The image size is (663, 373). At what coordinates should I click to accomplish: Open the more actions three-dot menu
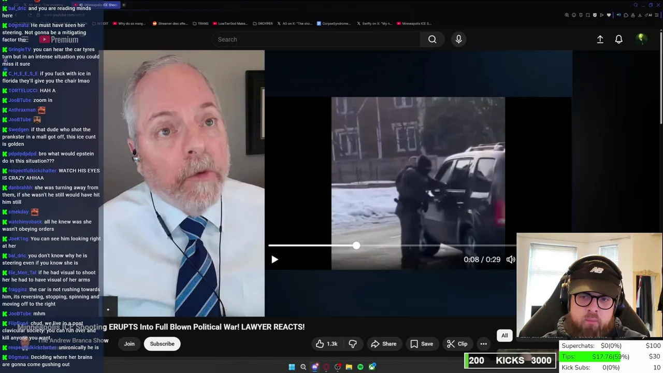483,343
